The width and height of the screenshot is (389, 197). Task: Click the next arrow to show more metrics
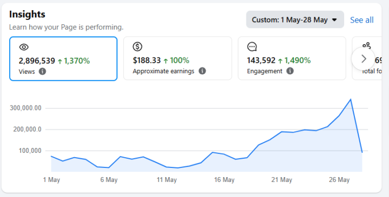(x=363, y=59)
